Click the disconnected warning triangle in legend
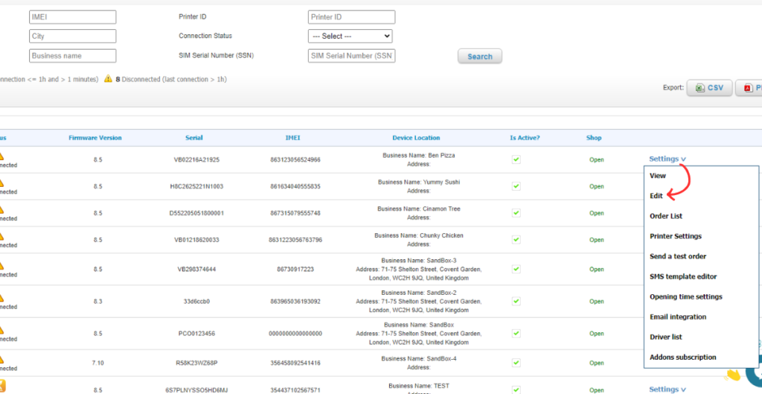This screenshot has width=762, height=394. coord(108,79)
